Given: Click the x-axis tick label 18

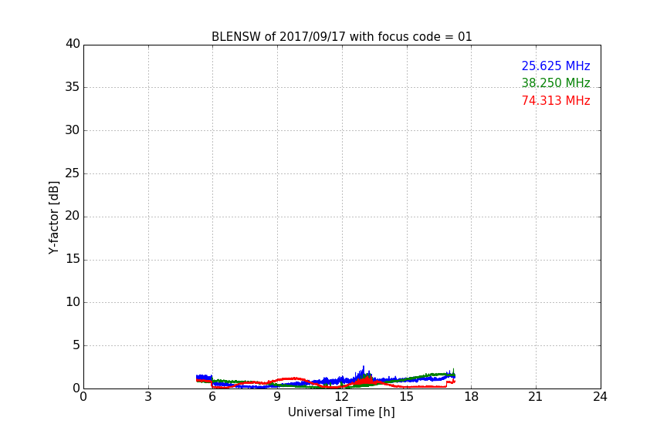Looking at the screenshot, I should [472, 397].
